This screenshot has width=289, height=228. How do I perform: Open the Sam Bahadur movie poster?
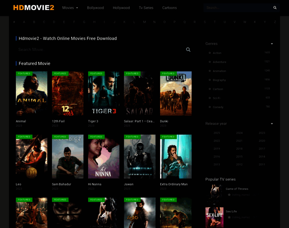point(68,157)
